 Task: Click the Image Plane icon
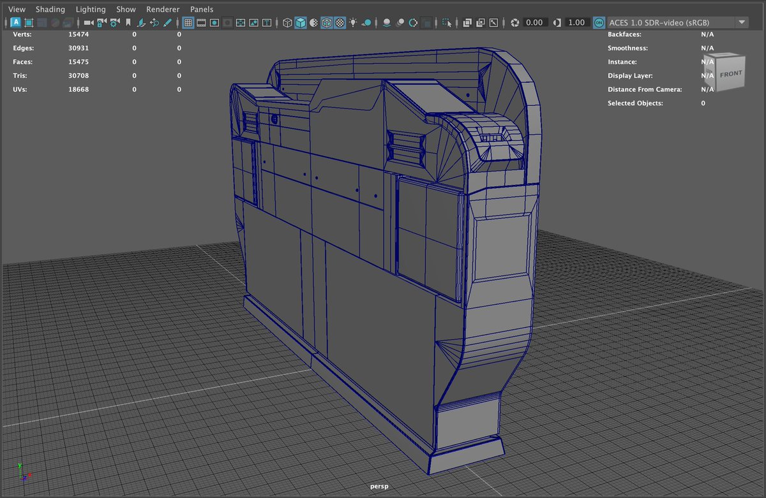click(141, 22)
